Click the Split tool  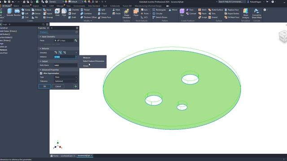102,10
